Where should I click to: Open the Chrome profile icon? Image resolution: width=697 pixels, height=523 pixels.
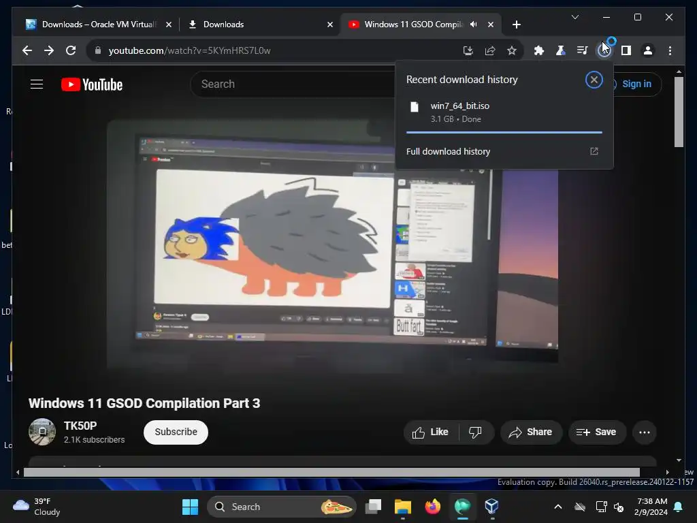tap(648, 50)
